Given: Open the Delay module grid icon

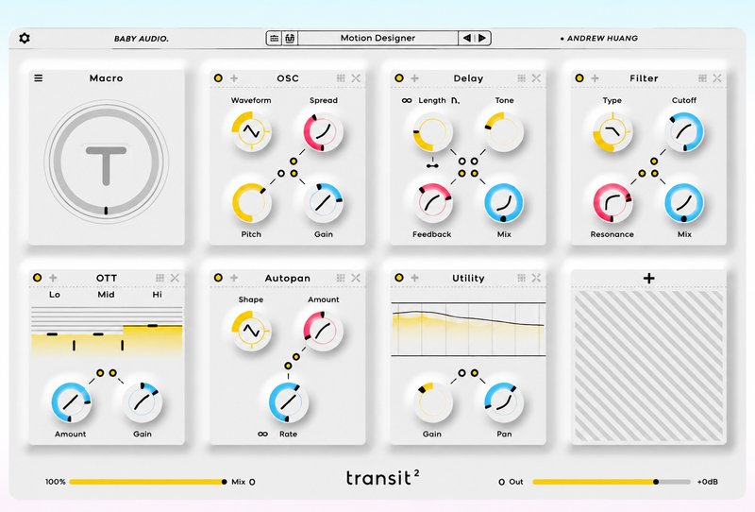Looking at the screenshot, I should [522, 78].
